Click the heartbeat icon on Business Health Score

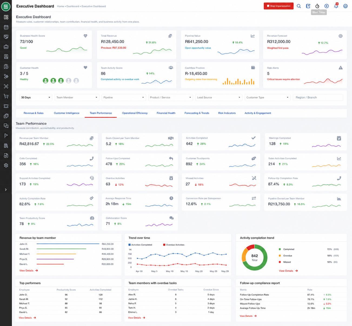pos(85,36)
